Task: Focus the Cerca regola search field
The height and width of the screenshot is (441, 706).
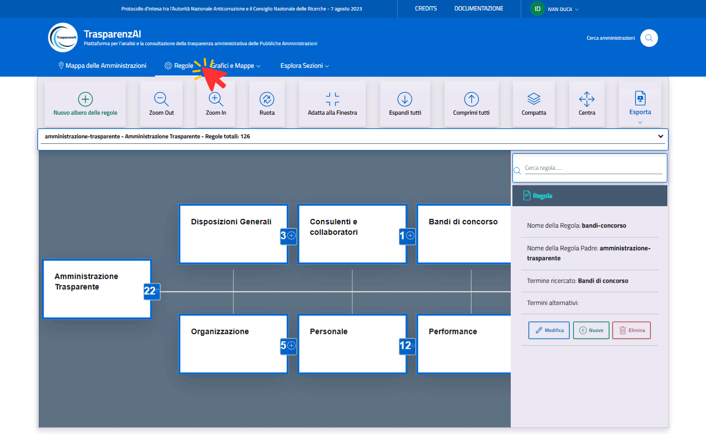Action: 593,168
